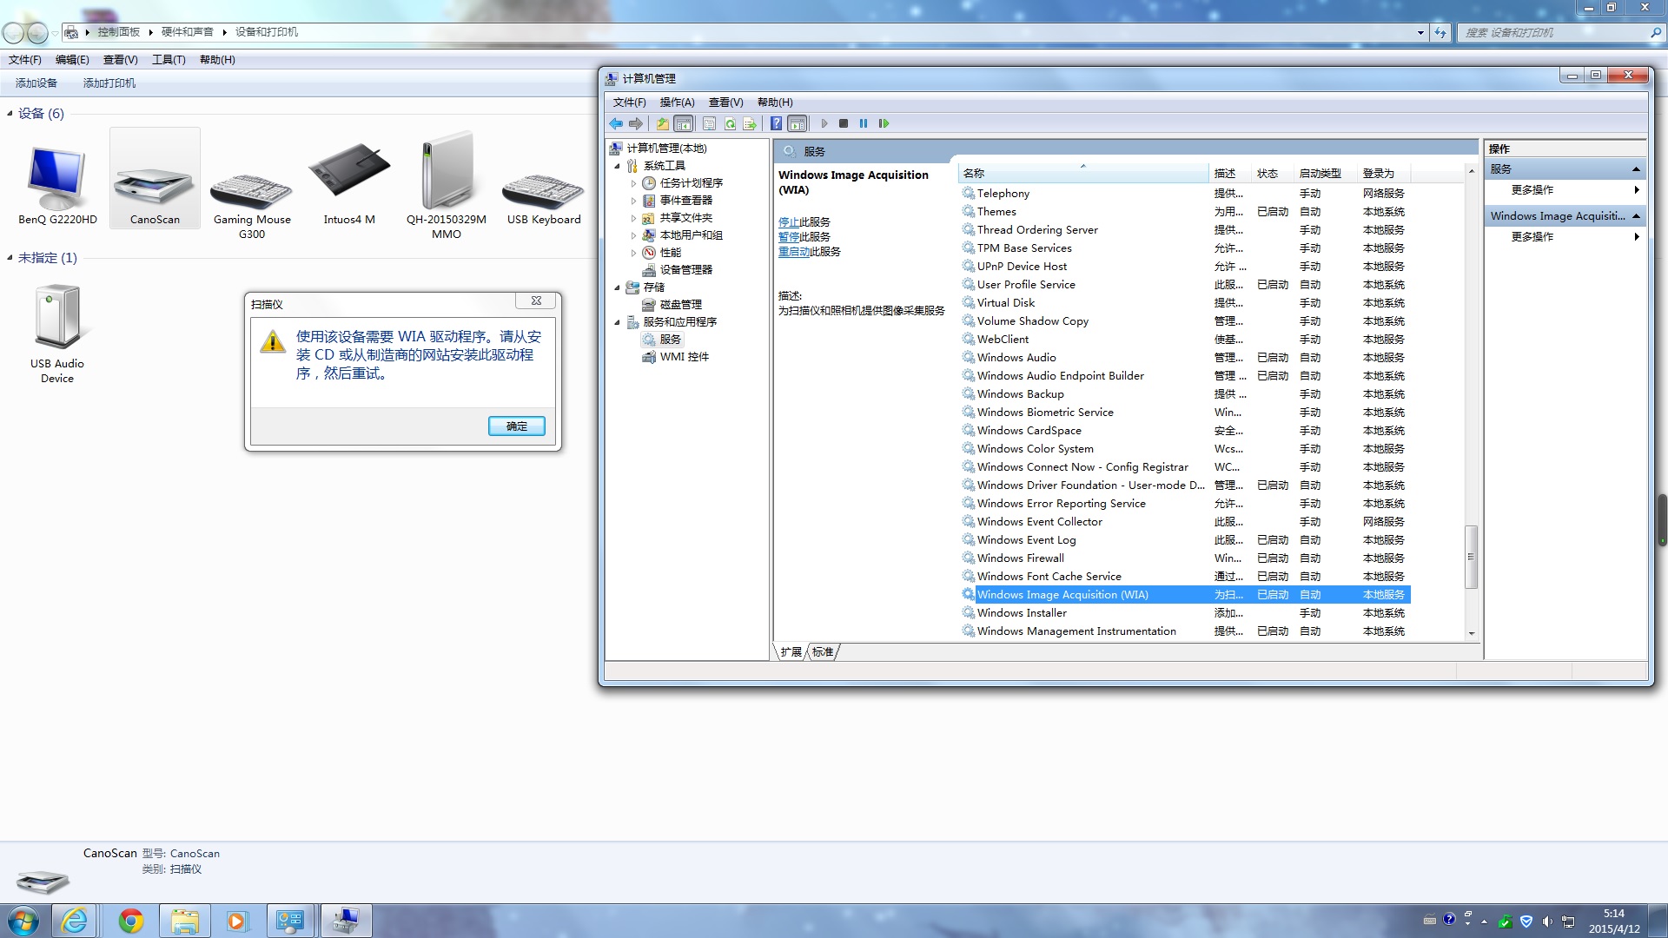Click the CanoScan scanner icon
Screen dimensions: 1668x938
(x=154, y=177)
